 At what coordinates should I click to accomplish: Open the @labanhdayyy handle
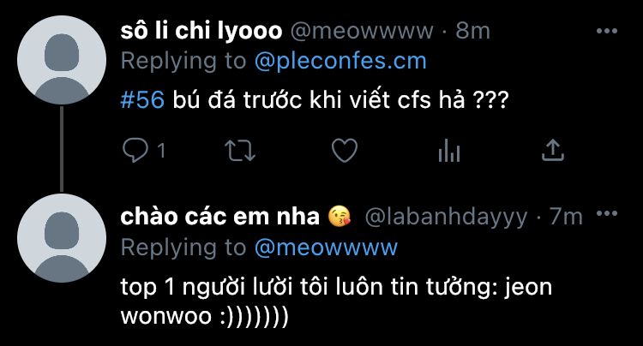pos(446,217)
